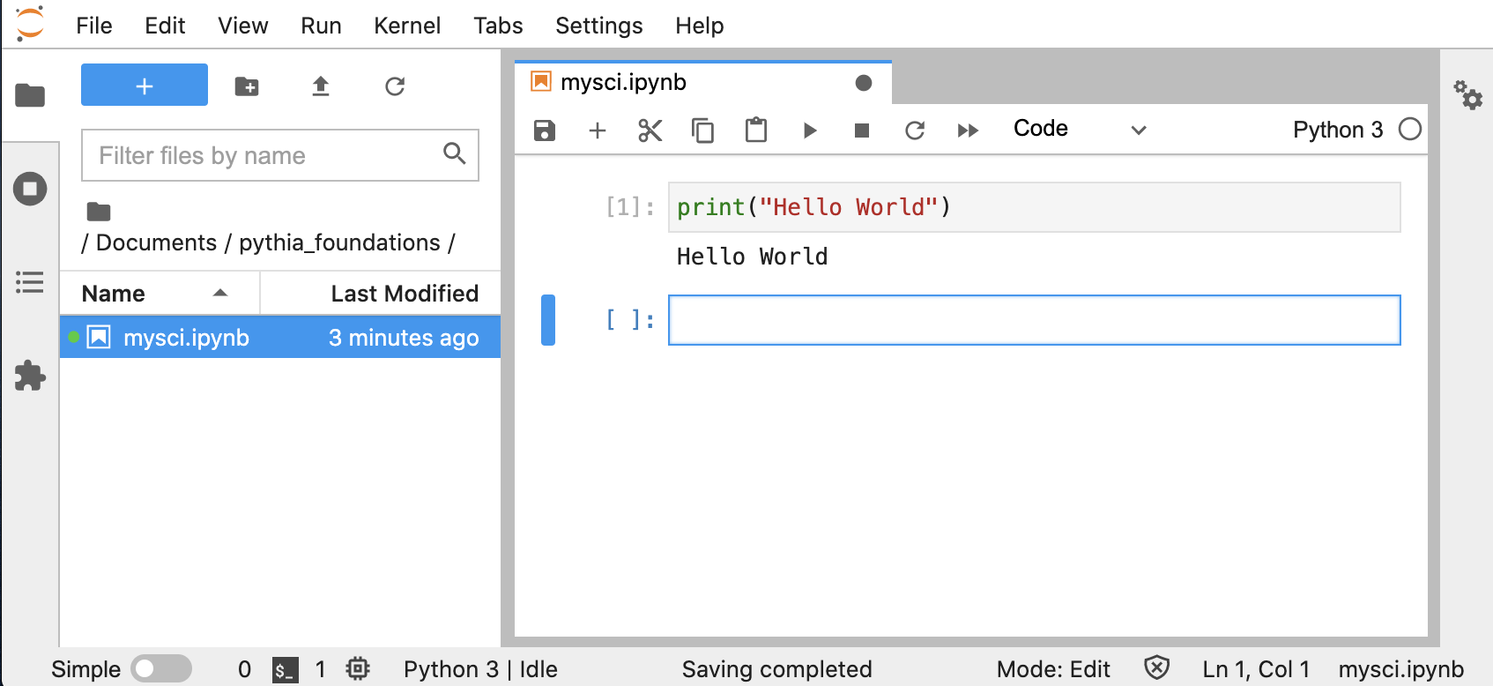The height and width of the screenshot is (686, 1493).
Task: Copy the selected cell
Action: [702, 130]
